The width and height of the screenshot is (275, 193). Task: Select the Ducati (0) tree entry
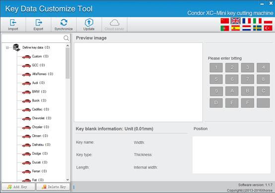click(x=40, y=162)
